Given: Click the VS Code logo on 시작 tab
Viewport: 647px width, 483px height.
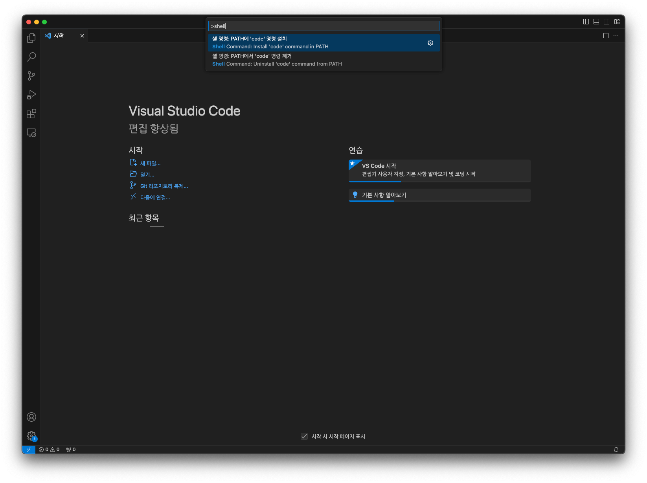Looking at the screenshot, I should [48, 36].
